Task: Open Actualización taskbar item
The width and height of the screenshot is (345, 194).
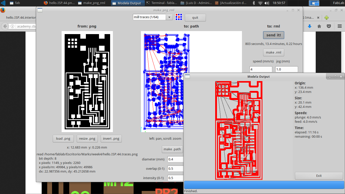Action: tap(230, 3)
